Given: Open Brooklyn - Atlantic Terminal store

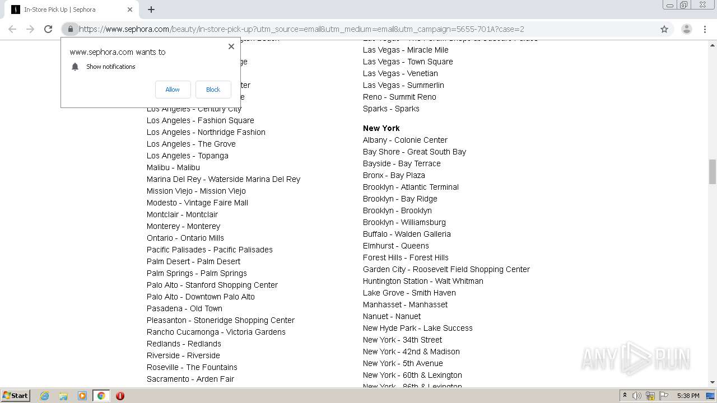Looking at the screenshot, I should pyautogui.click(x=411, y=187).
